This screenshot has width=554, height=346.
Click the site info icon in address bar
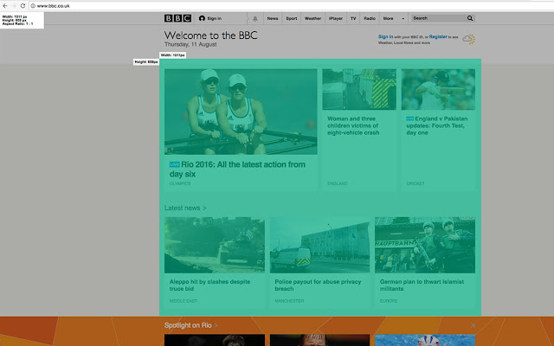click(33, 6)
